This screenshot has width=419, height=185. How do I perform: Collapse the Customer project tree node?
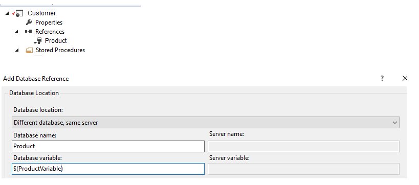click(7, 13)
